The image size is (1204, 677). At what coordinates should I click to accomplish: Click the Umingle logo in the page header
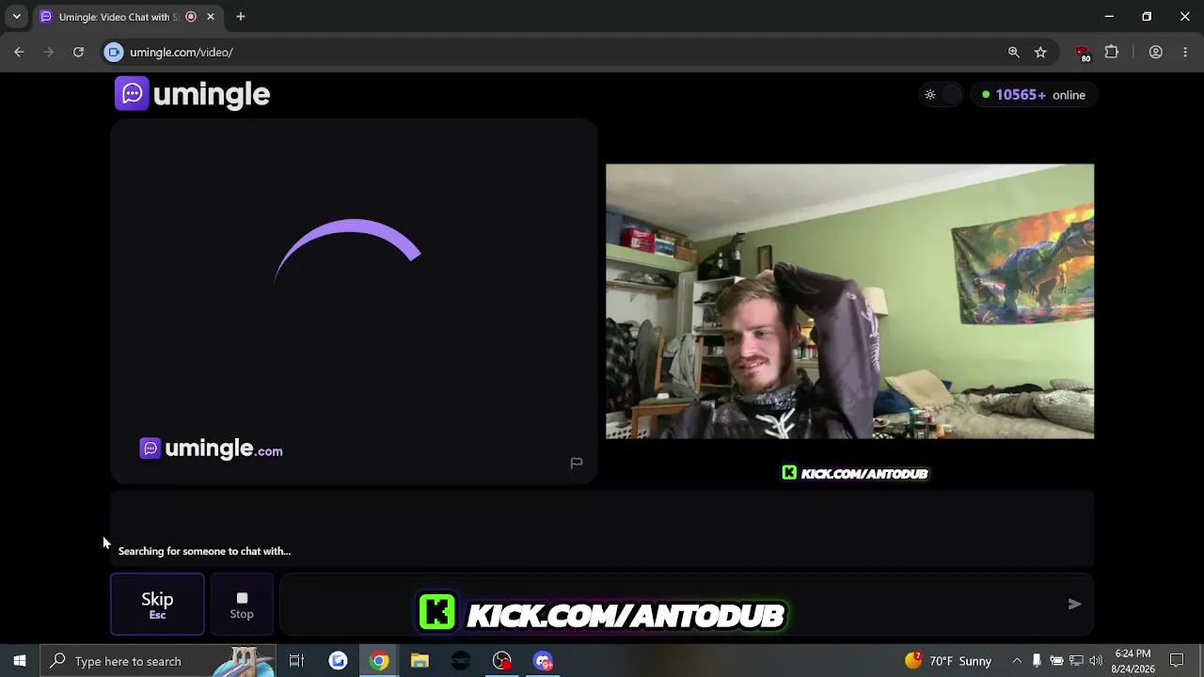point(193,94)
